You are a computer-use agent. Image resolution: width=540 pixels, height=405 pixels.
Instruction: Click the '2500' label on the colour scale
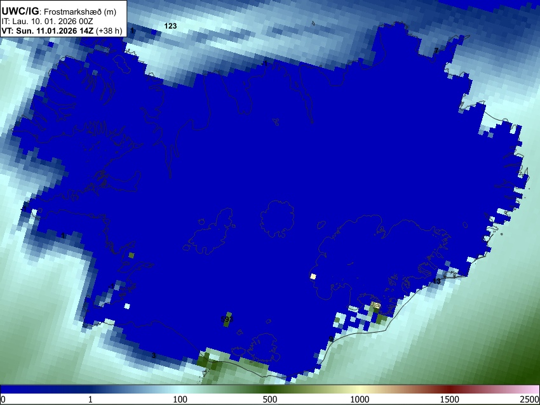tap(530, 399)
